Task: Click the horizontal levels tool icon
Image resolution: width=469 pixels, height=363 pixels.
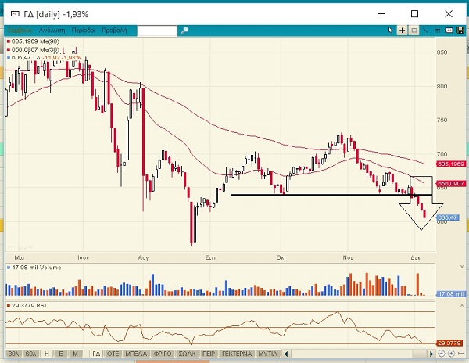Action: click(x=437, y=31)
